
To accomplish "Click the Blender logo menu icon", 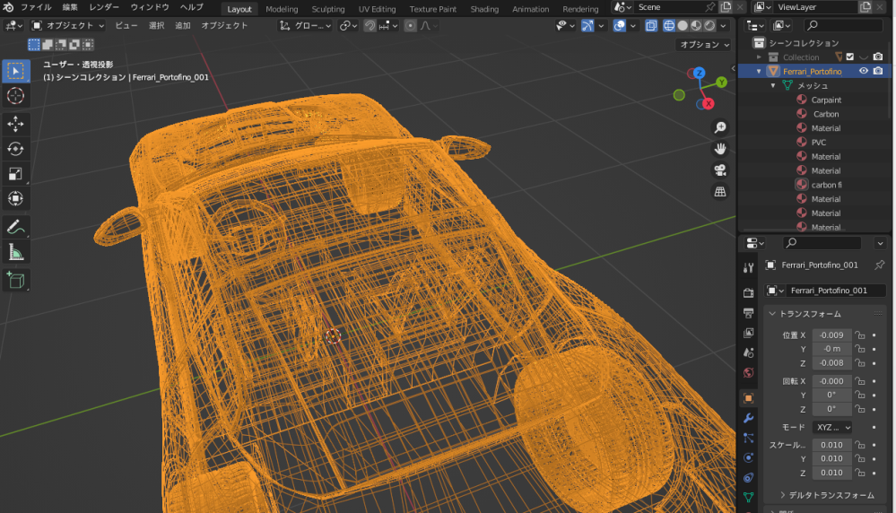I will [x=8, y=7].
